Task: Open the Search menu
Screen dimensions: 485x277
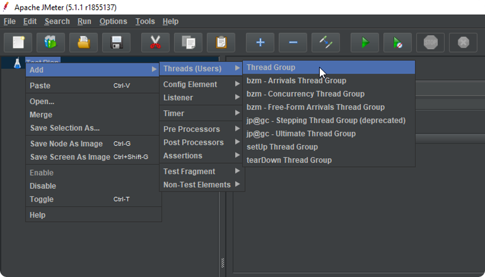Action: [57, 21]
